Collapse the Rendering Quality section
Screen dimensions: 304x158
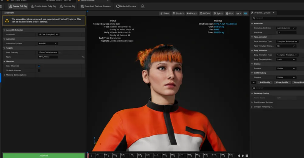252,94
